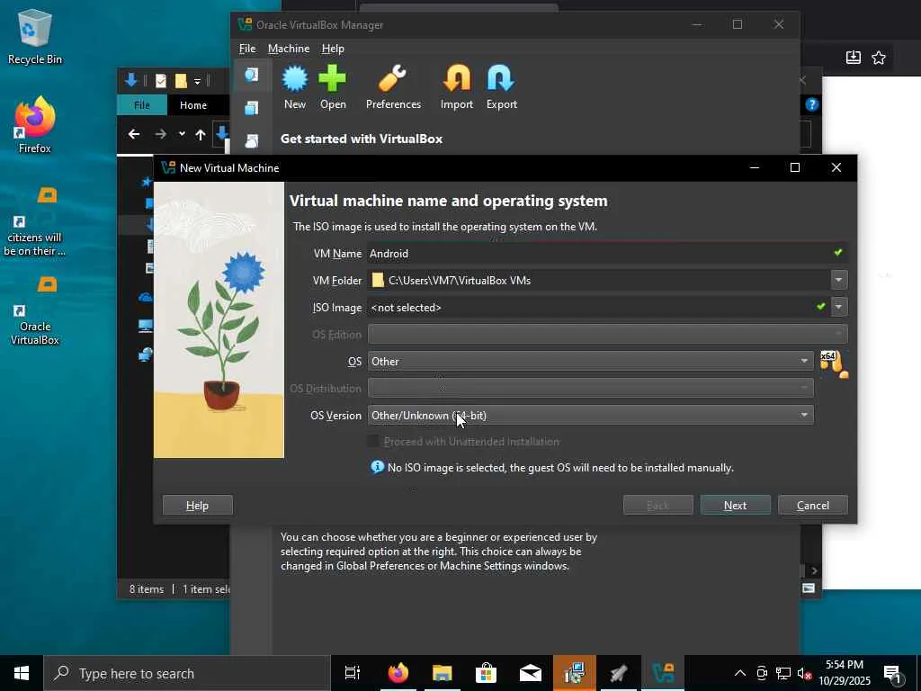This screenshot has height=691, width=921.
Task: Click the Back arrow in File Explorer
Action: pyautogui.click(x=134, y=135)
